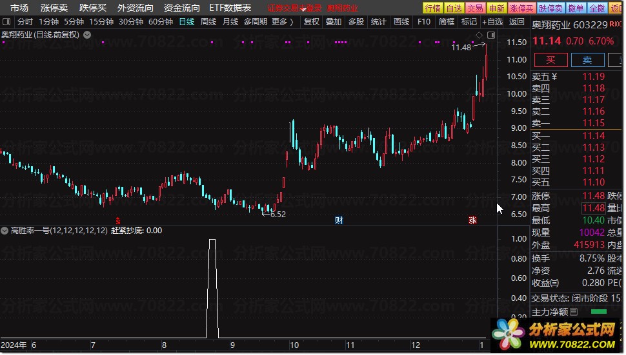Click the window layout icon beside diamond
The height and width of the screenshot is (355, 626).
pyautogui.click(x=491, y=35)
